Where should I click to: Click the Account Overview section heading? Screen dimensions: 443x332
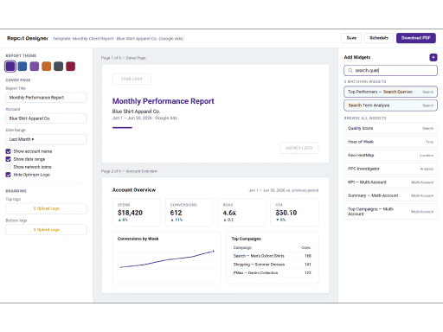pos(134,190)
